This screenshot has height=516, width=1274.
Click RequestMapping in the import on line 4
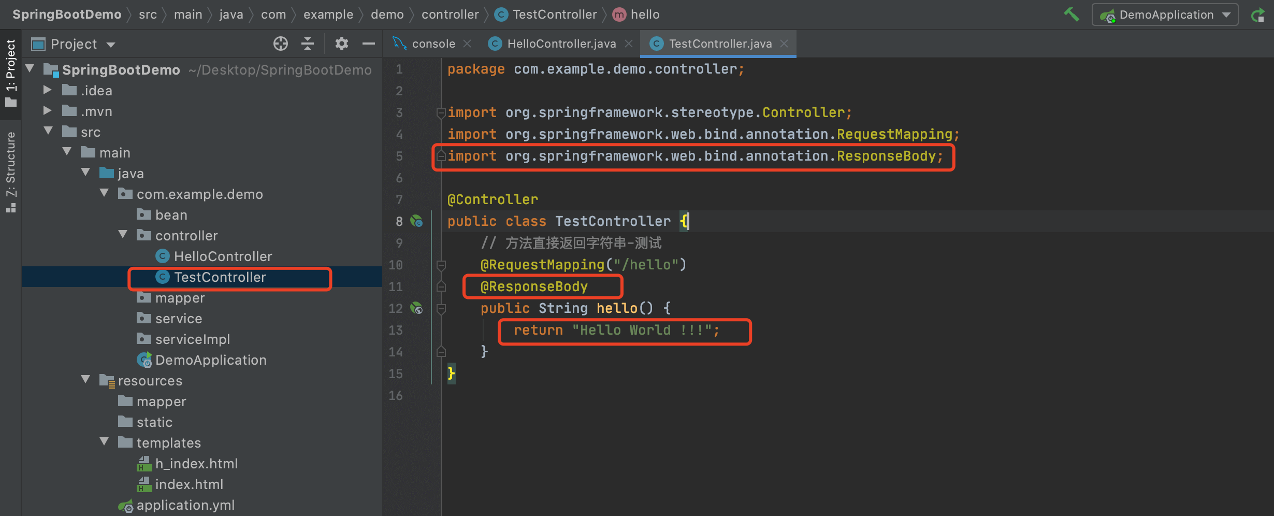point(894,134)
